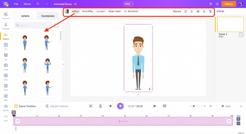Open the Effect sidebar section
246x134 pixels.
6,98
